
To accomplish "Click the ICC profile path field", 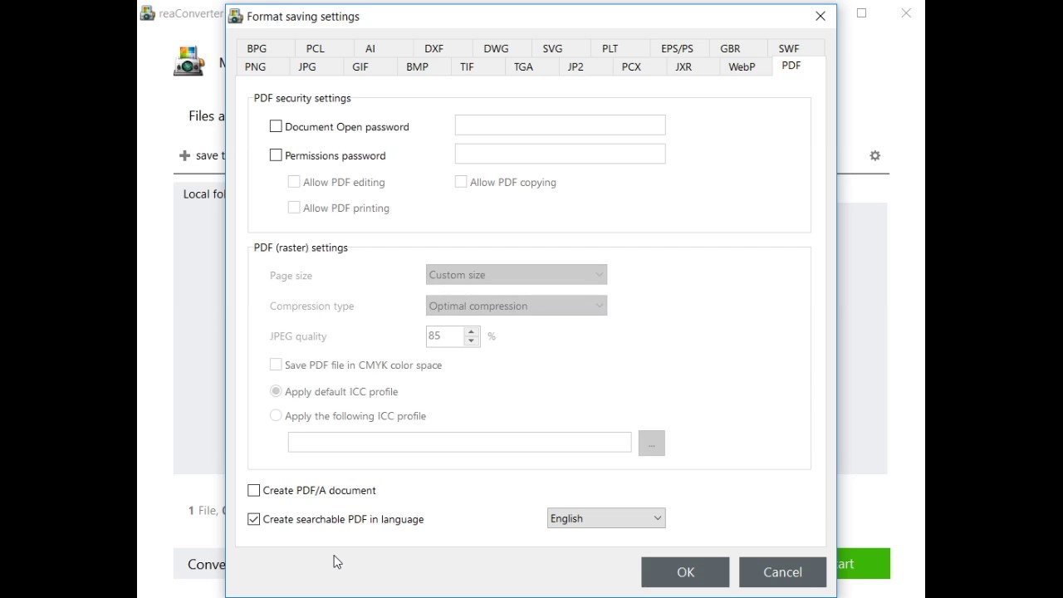I will [x=459, y=443].
